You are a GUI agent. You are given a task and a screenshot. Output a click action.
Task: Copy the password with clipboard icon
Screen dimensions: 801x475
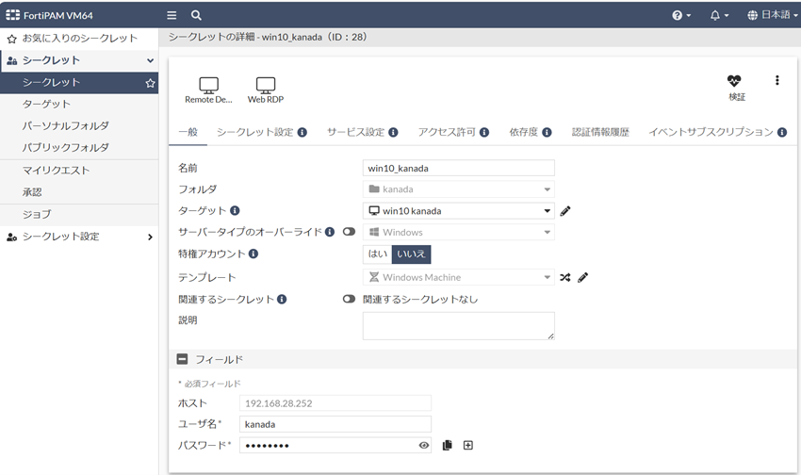click(x=448, y=445)
